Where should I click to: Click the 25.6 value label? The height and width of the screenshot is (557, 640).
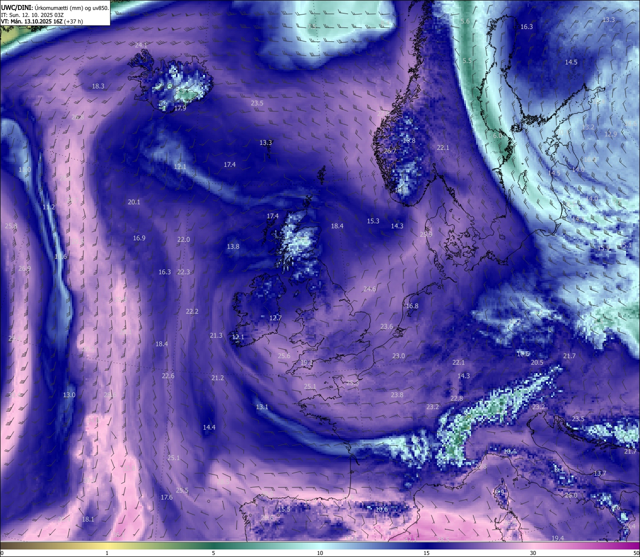click(x=284, y=356)
